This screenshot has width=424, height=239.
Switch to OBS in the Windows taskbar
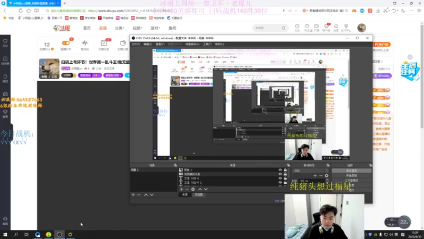[59, 234]
